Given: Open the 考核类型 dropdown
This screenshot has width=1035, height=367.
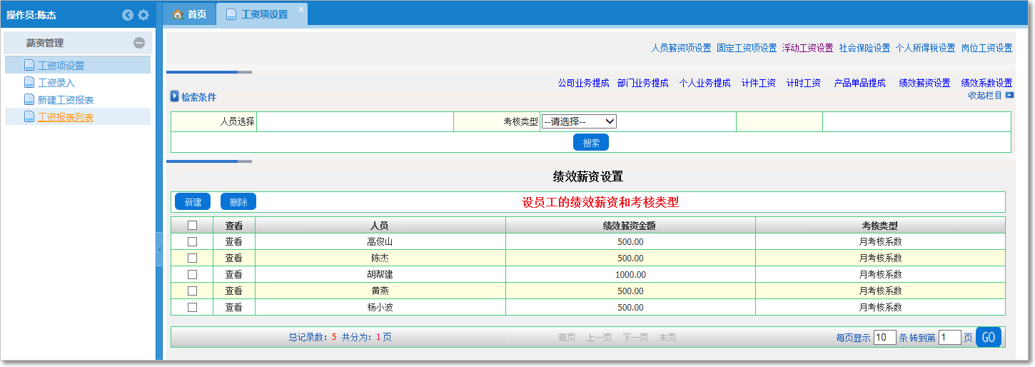Looking at the screenshot, I should click(579, 122).
